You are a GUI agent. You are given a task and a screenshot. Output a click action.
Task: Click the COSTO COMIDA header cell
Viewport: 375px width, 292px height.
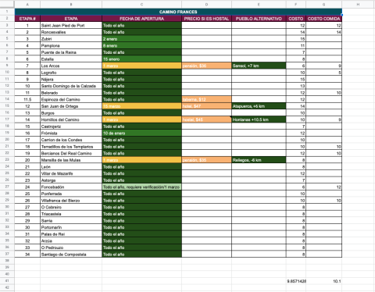tap(323, 19)
